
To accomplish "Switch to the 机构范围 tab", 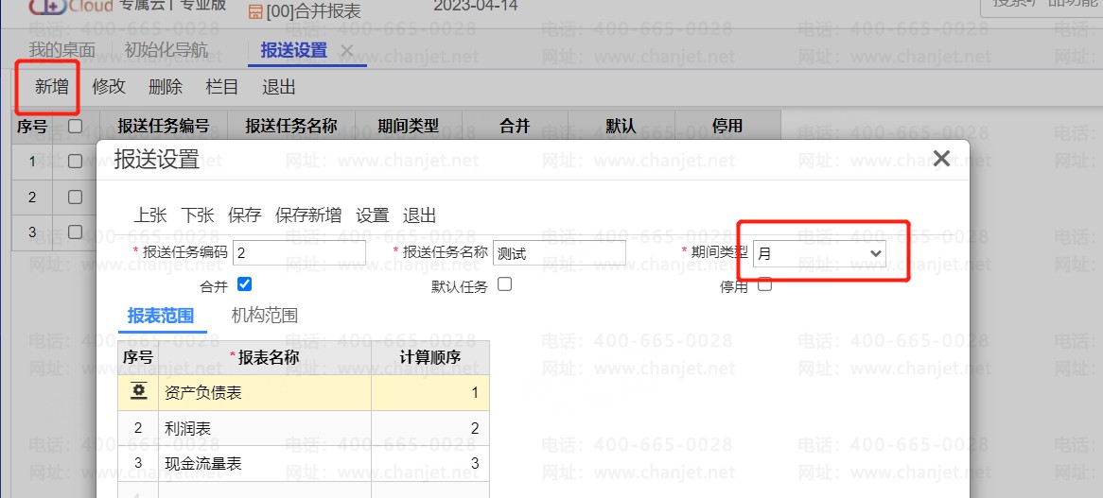I will (x=264, y=316).
